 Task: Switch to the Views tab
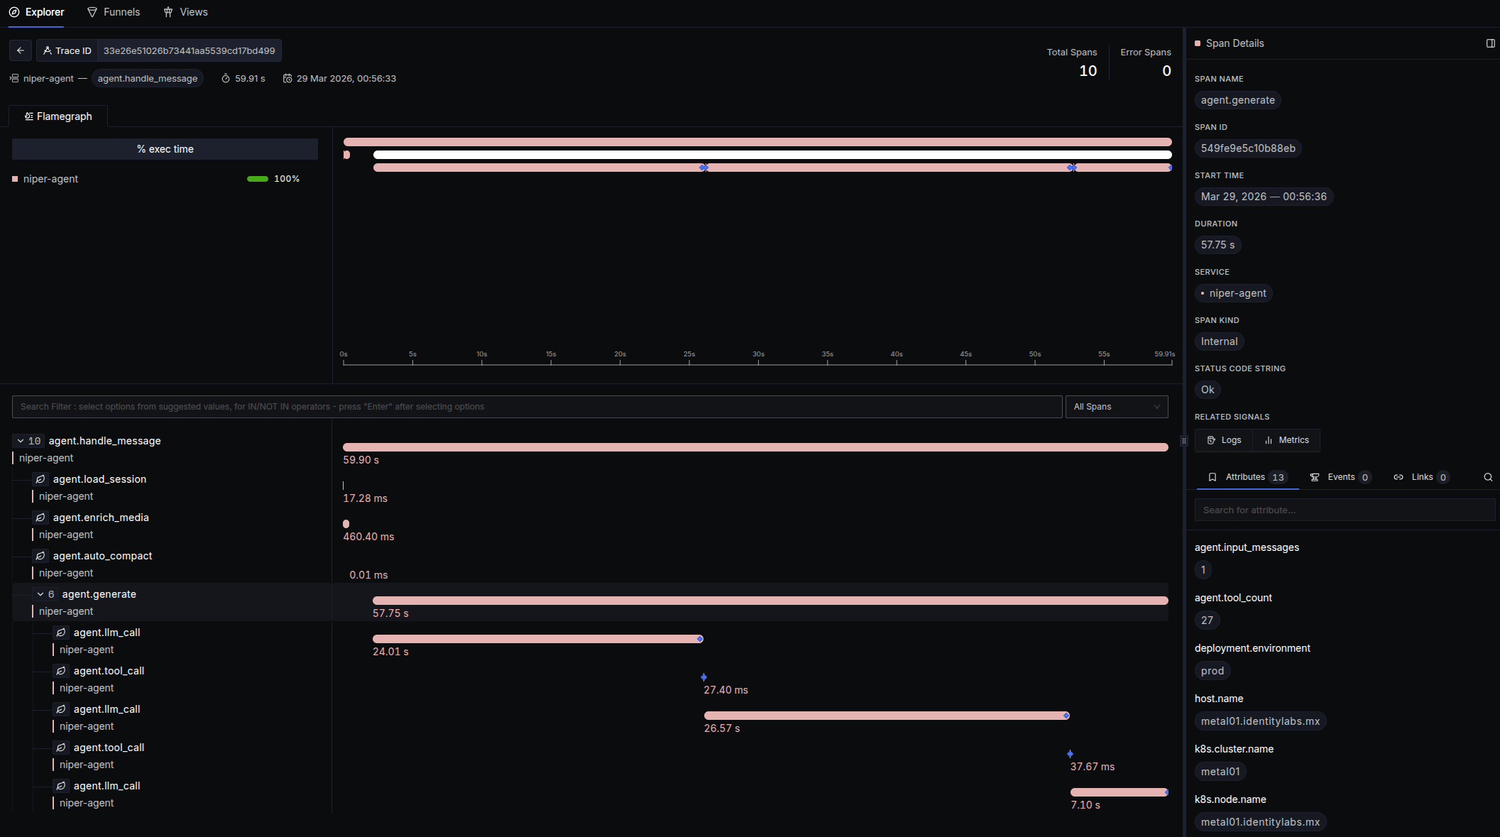click(185, 12)
